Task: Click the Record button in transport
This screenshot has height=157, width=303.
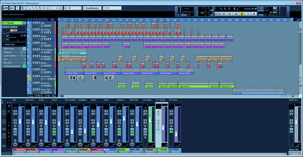Action: pos(254,14)
